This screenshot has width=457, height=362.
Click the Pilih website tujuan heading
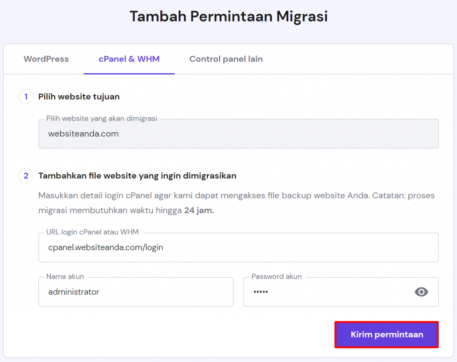pyautogui.click(x=79, y=96)
